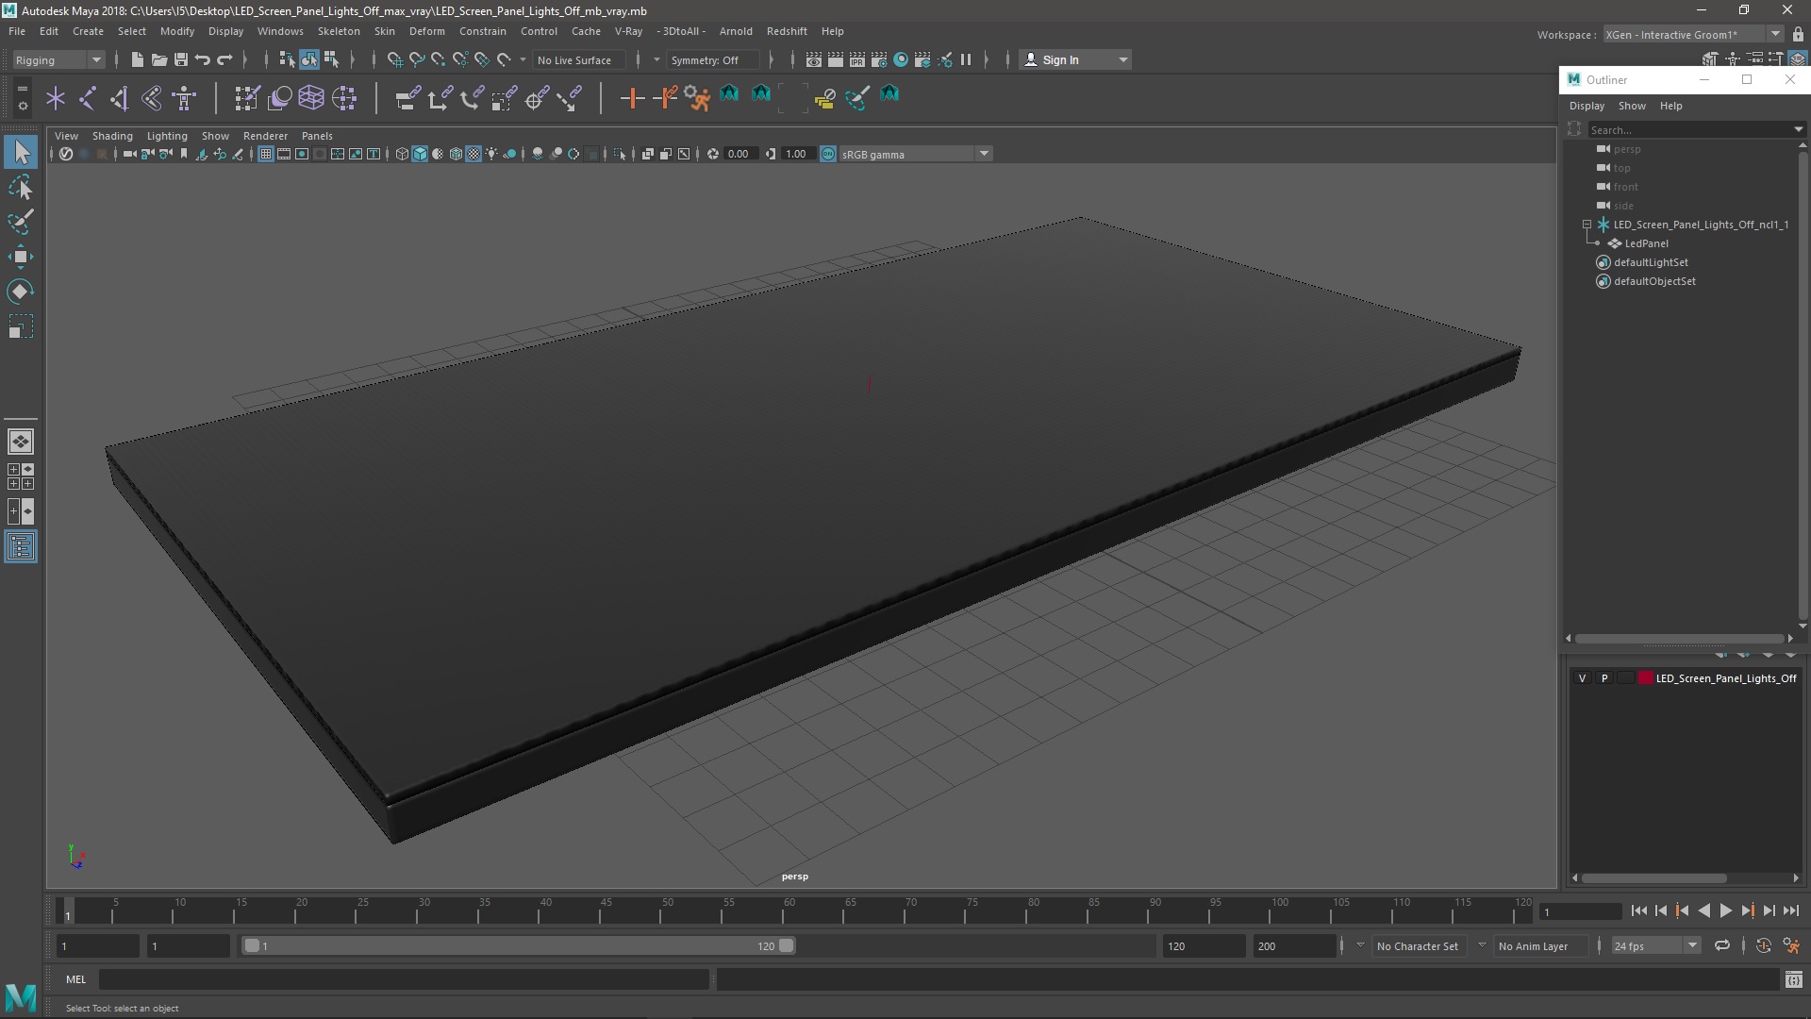Click the Outliner Search field
This screenshot has height=1019, width=1811.
point(1688,129)
